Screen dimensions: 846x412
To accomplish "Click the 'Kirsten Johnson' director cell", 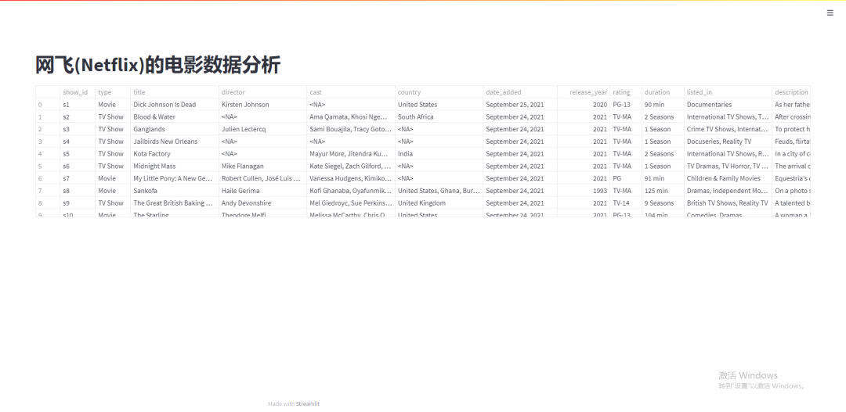I will (x=262, y=105).
